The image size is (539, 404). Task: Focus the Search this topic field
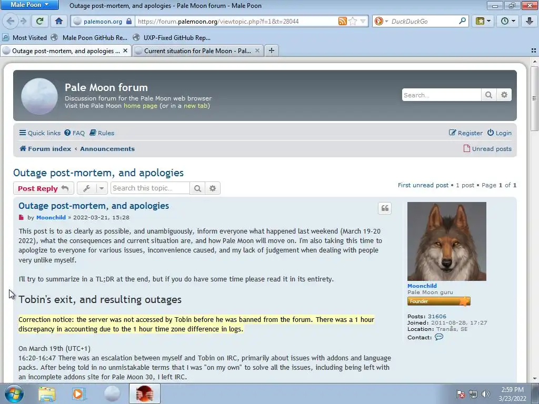150,188
